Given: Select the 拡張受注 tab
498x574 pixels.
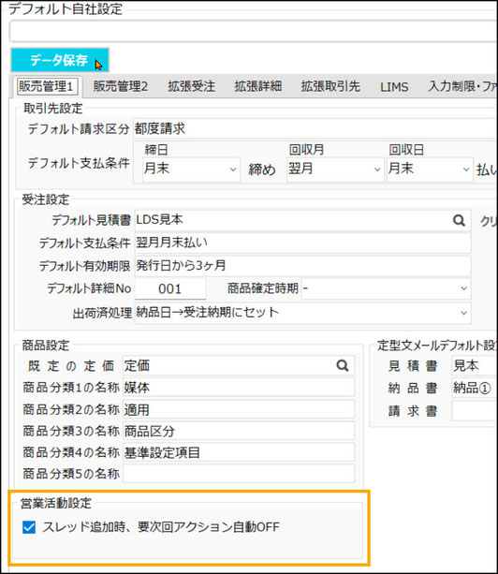Looking at the screenshot, I should [191, 86].
